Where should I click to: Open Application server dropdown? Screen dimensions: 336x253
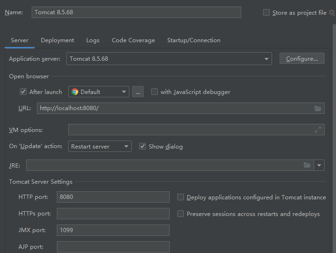click(169, 58)
